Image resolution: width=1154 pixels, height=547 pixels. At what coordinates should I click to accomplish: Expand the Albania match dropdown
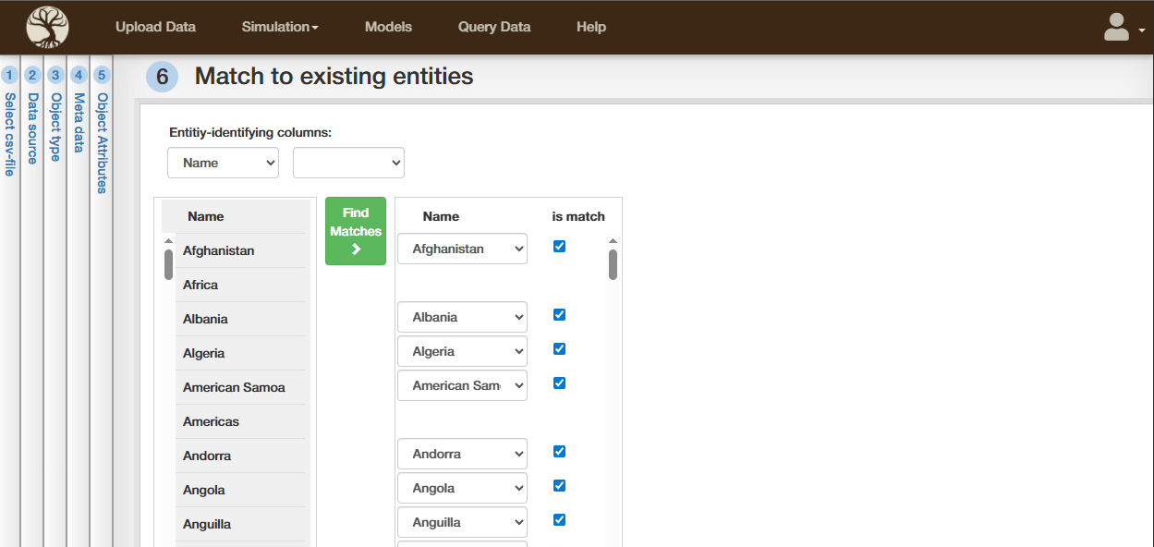pos(462,317)
